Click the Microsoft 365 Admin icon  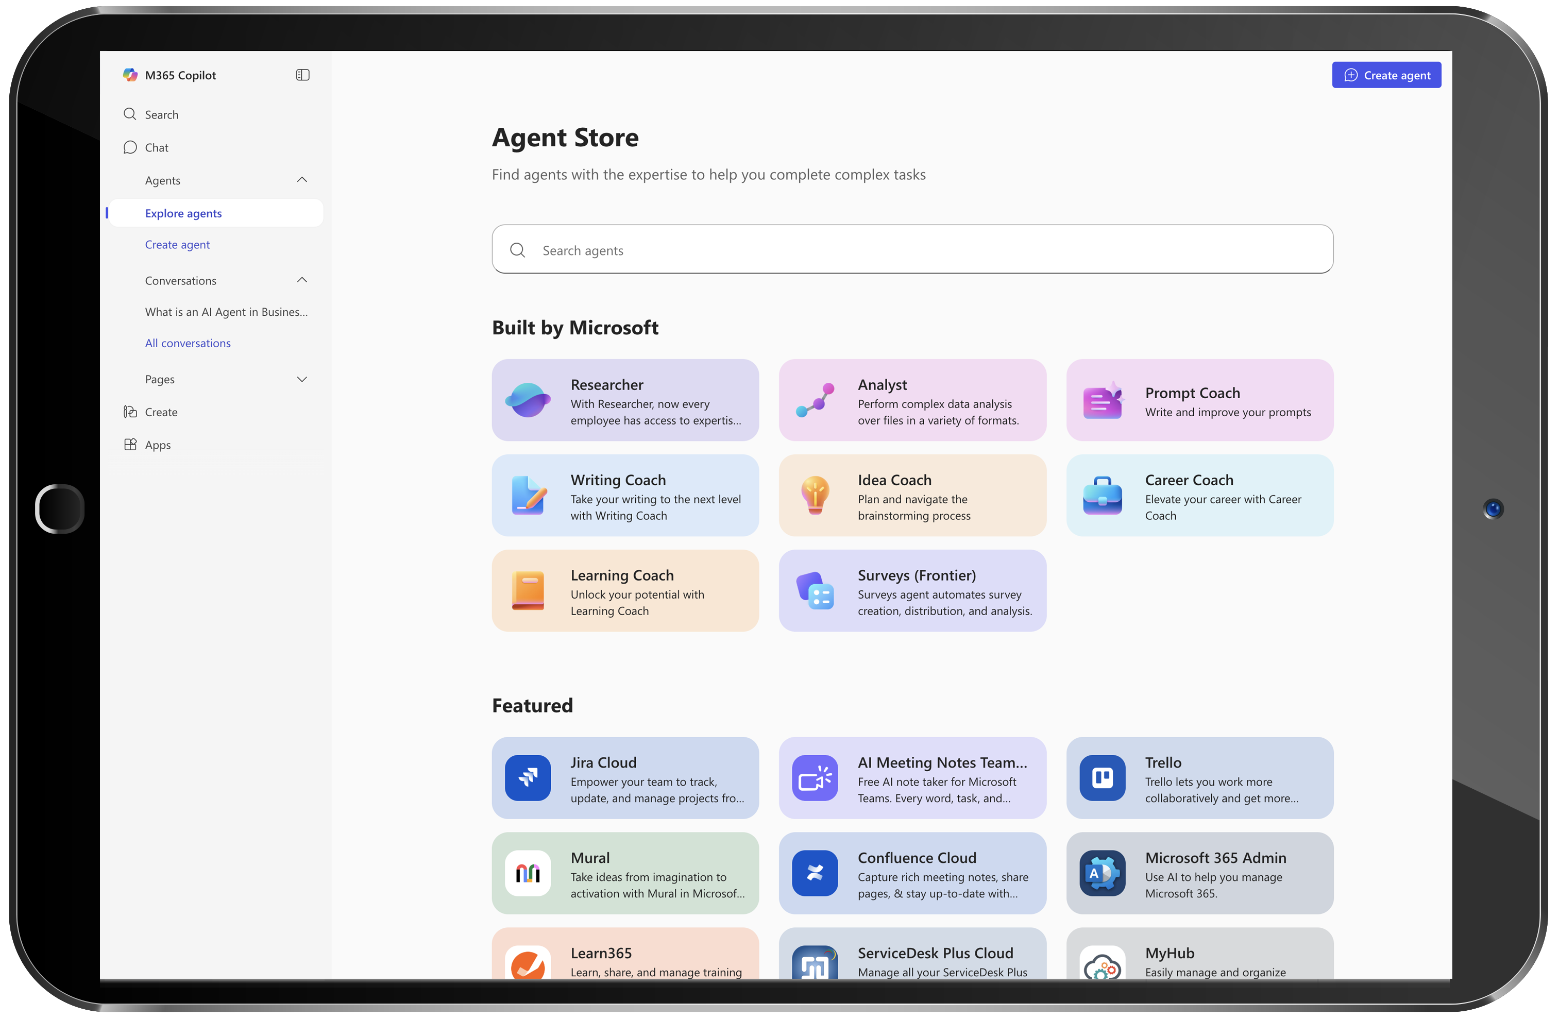pos(1103,873)
